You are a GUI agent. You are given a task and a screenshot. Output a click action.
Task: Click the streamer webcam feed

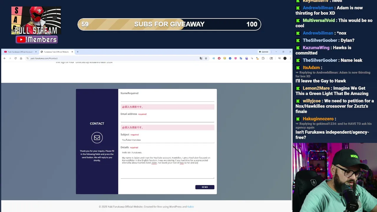coord(335,178)
